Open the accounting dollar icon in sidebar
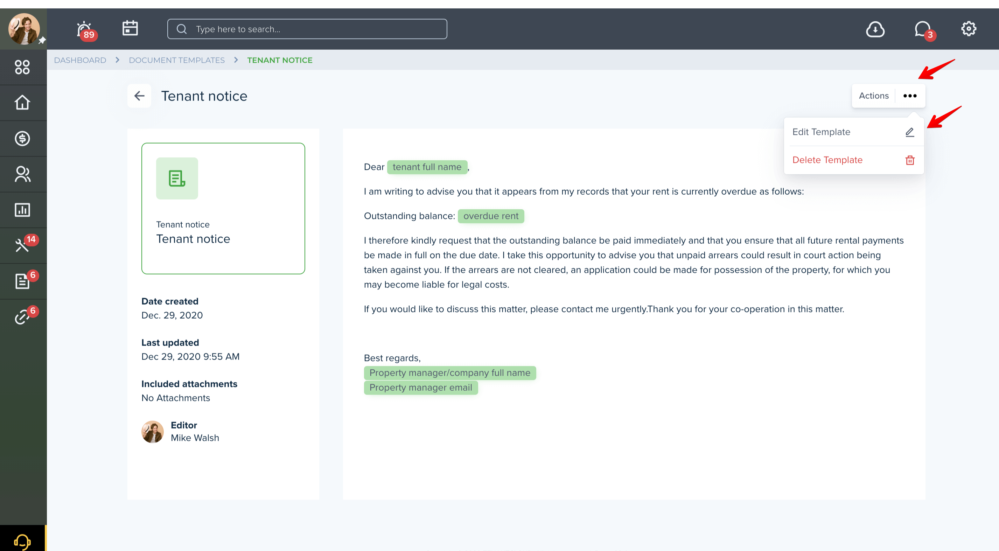Screen dimensions: 999x551 [x=22, y=138]
